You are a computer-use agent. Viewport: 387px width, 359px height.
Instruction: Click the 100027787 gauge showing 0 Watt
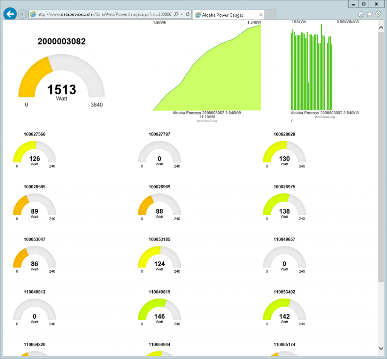(x=159, y=154)
